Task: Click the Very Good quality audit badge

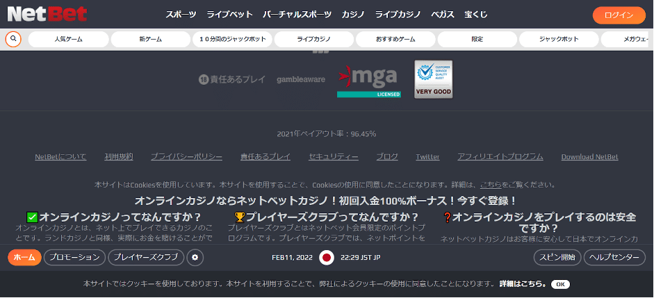Action: [433, 79]
